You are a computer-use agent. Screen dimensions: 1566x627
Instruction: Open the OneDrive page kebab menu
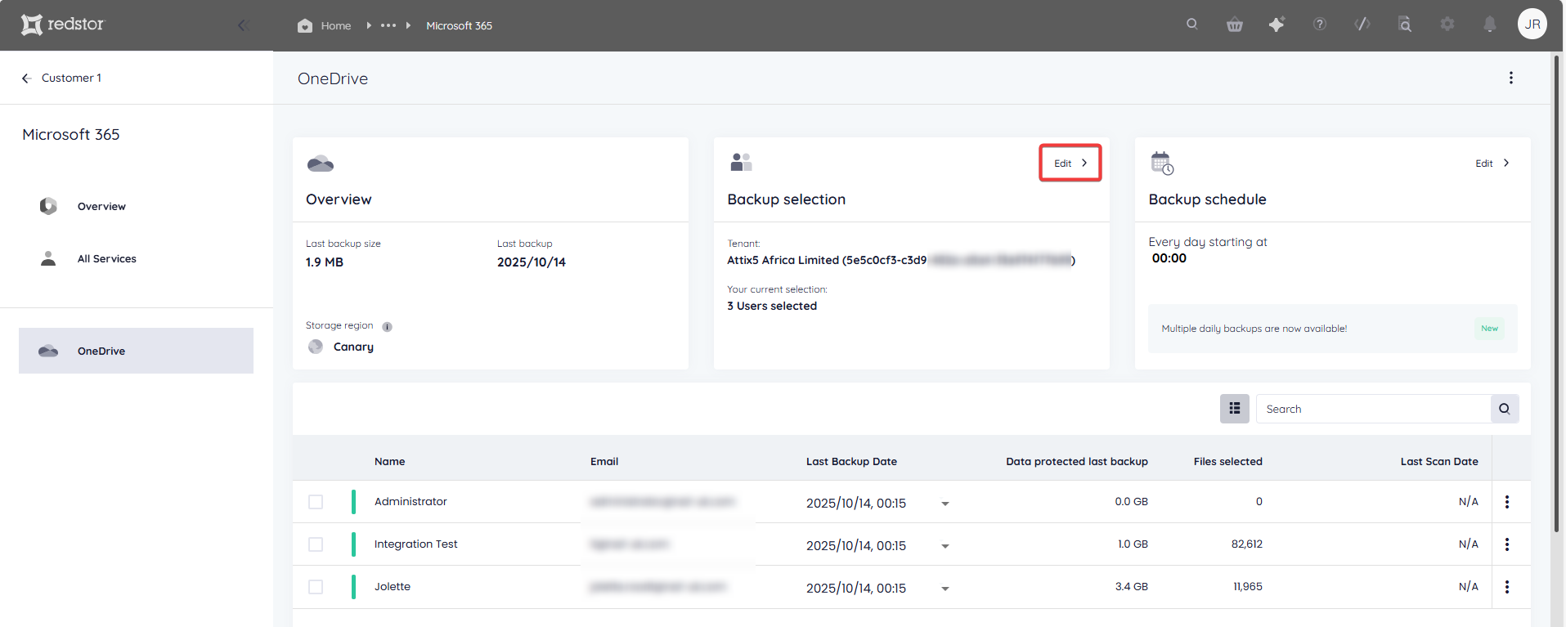click(x=1511, y=78)
